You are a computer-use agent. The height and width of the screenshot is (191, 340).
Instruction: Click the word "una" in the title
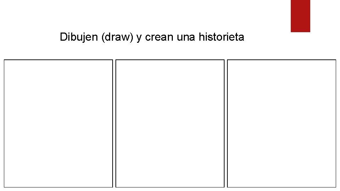[x=186, y=37]
